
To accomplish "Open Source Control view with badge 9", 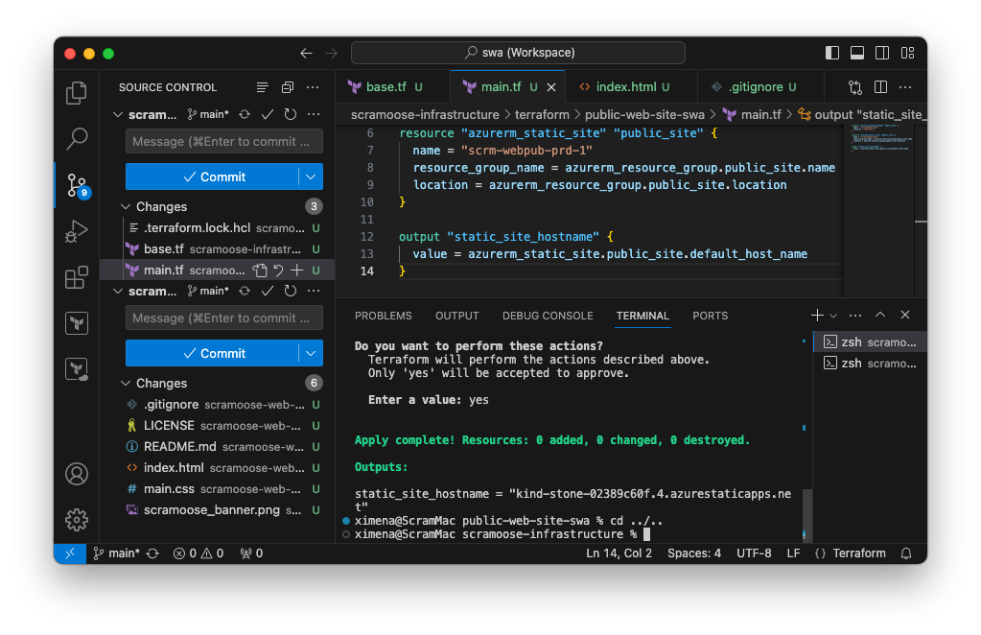I will tap(78, 185).
